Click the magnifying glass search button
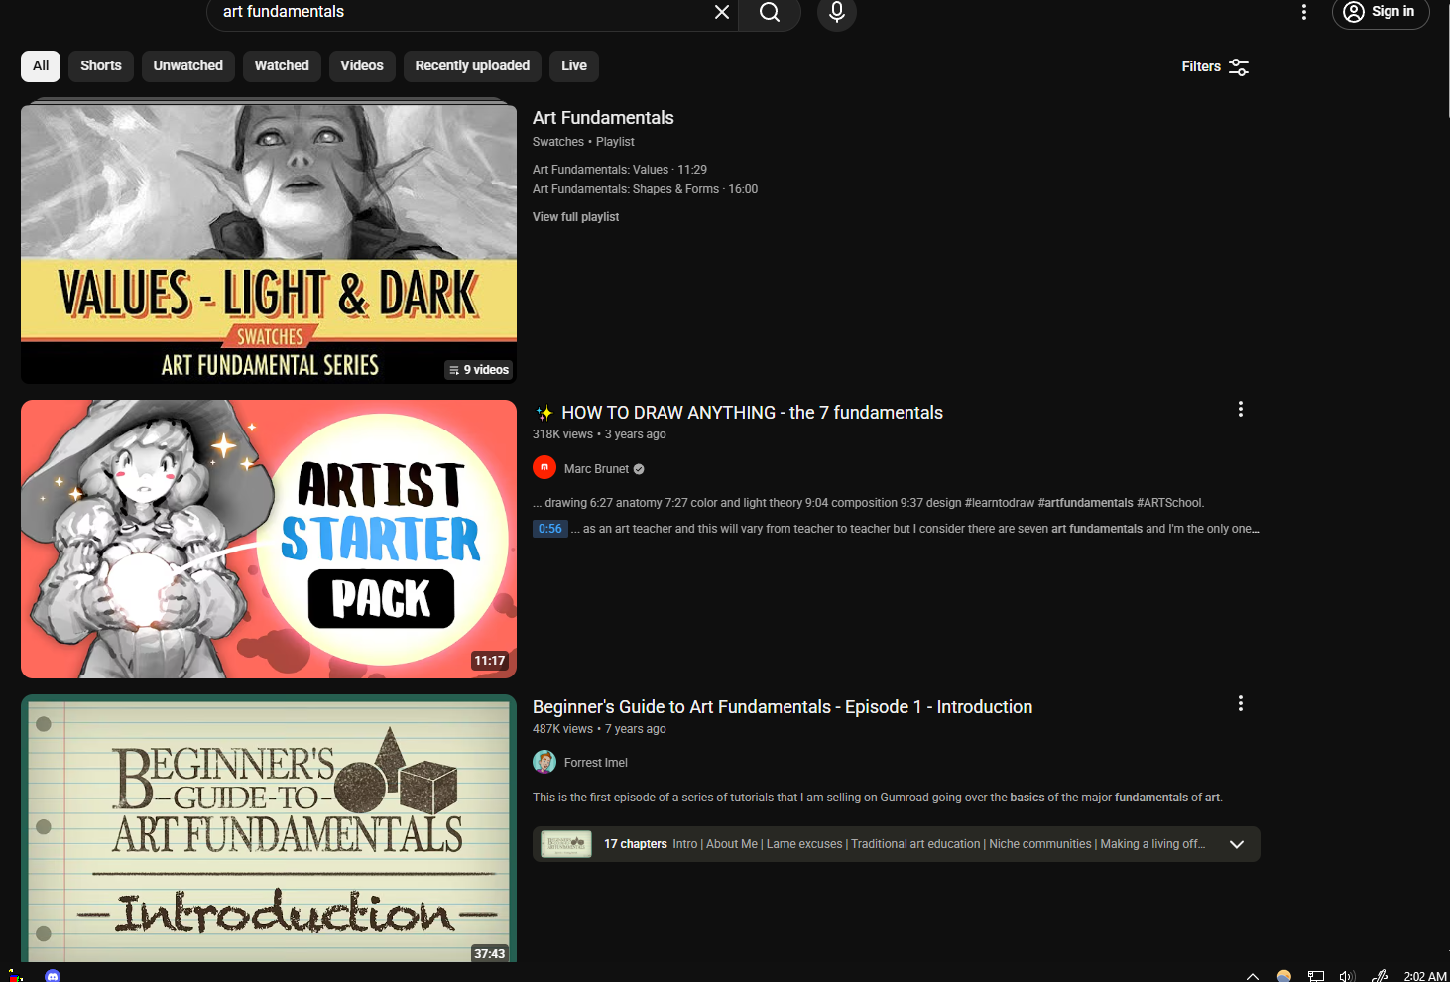Screen dimensions: 1450x982 click(x=770, y=12)
